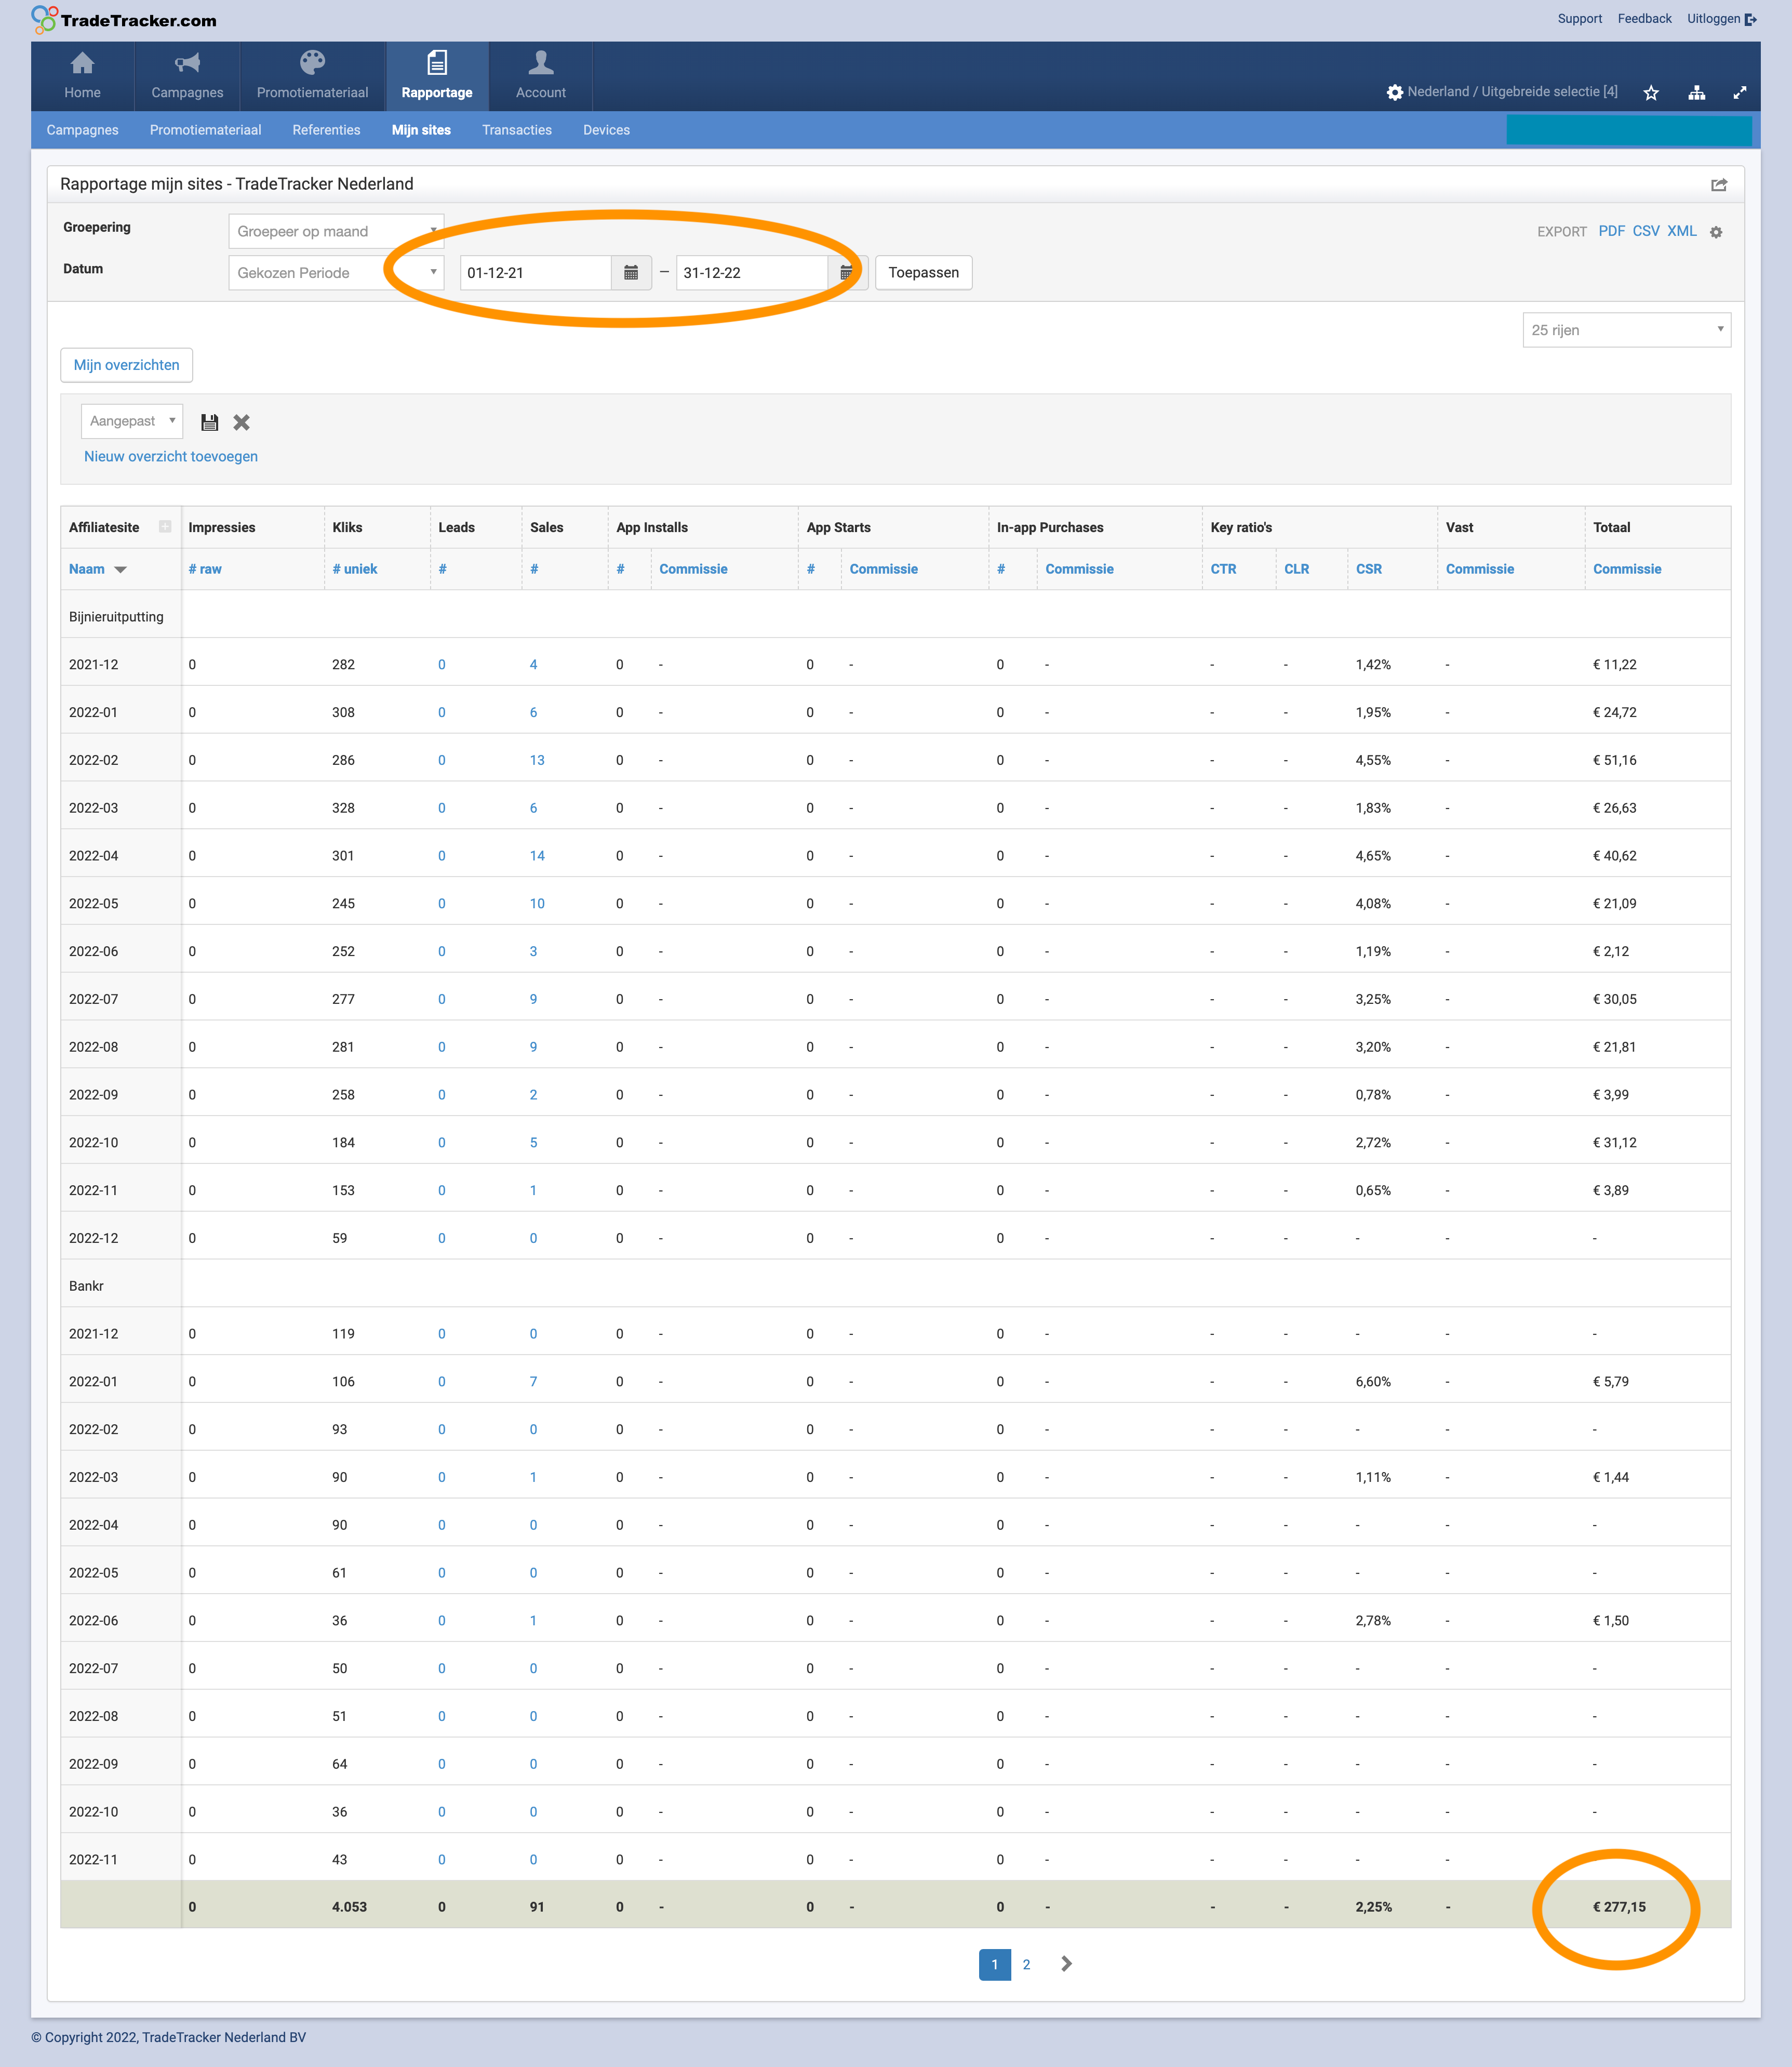1792x2067 pixels.
Task: Sort by Naam column arrow
Action: tap(121, 569)
